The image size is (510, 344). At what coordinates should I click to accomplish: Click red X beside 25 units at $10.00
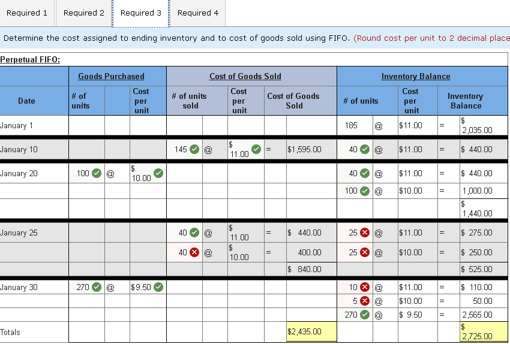click(365, 252)
